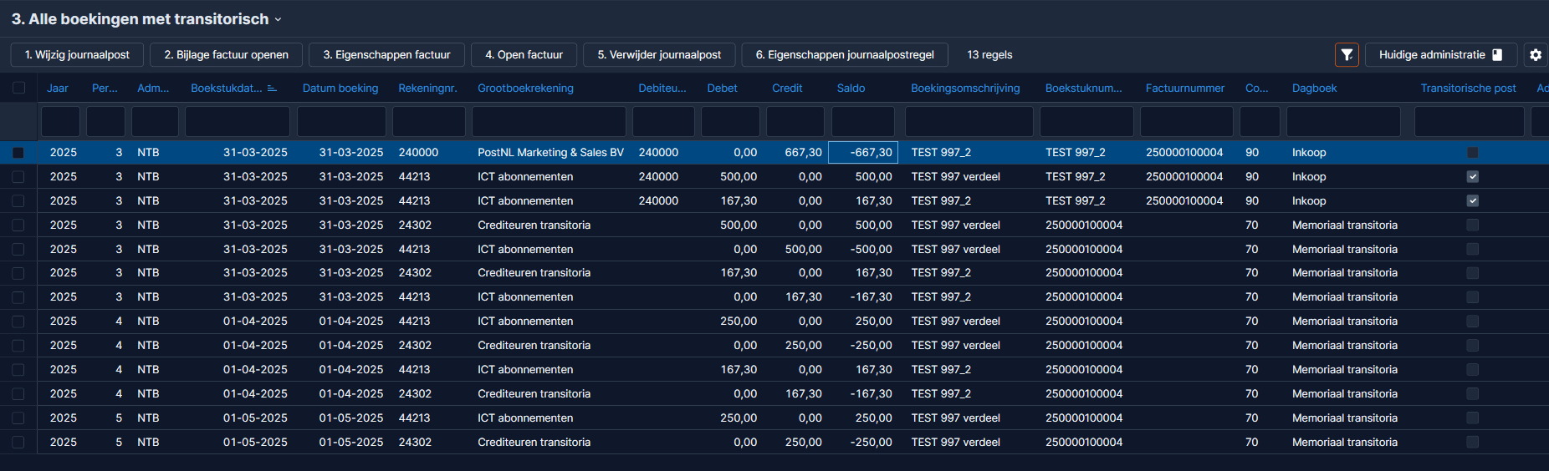Viewport: 1549px width, 471px height.
Task: Click the Transitorische post filter field
Action: [1470, 122]
